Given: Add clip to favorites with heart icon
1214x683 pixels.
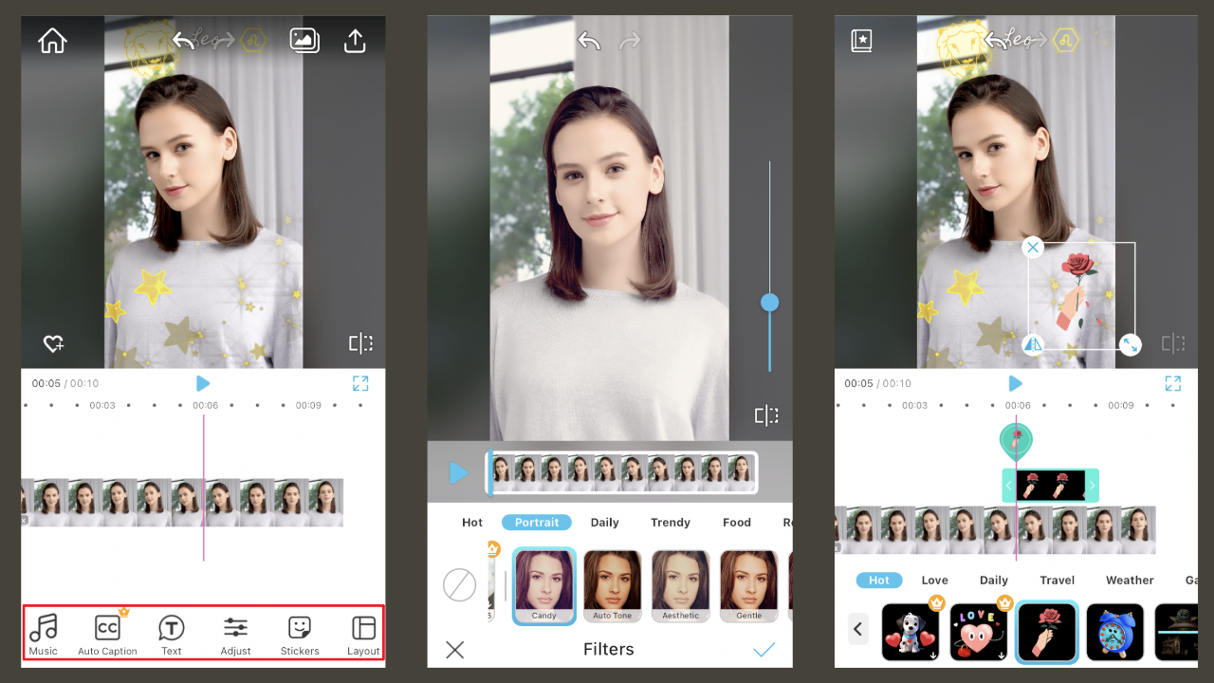Looking at the screenshot, I should [53, 342].
